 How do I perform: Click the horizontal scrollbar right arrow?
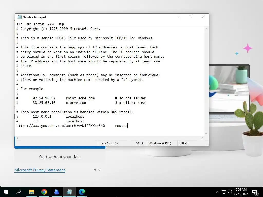tap(202, 138)
